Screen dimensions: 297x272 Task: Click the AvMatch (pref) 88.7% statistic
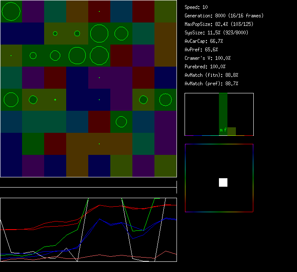point(211,84)
